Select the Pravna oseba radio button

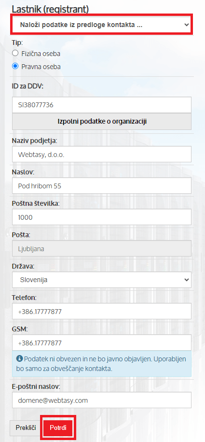tap(15, 67)
